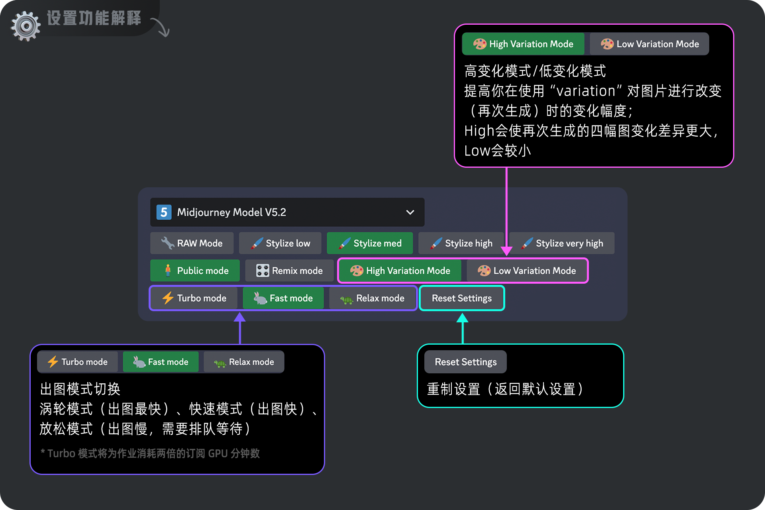Viewport: 765px width, 510px height.
Task: Click the paintbrush icon on Stylize high
Action: point(436,243)
